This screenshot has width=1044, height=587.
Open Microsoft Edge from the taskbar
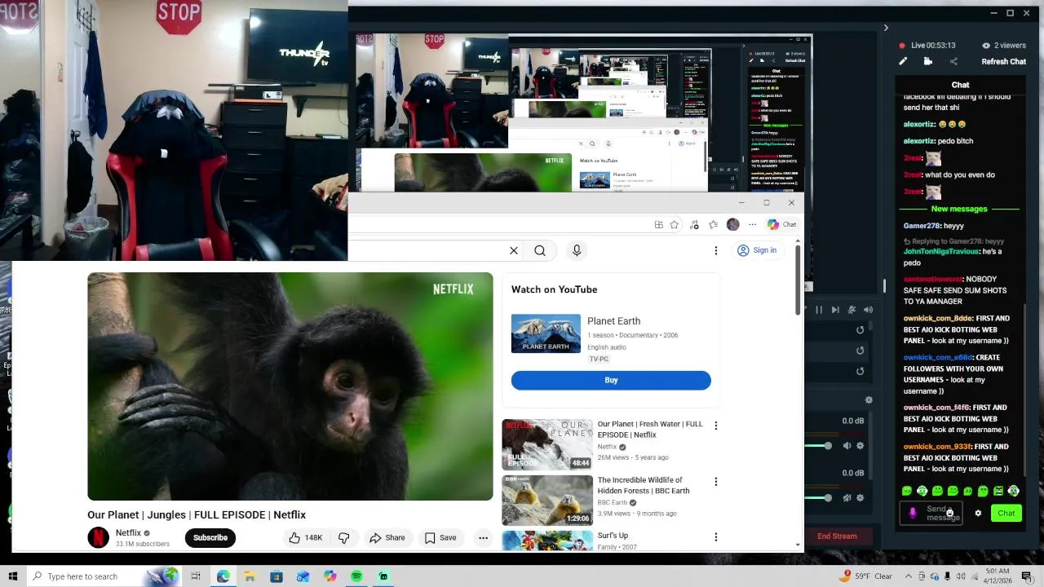coord(223,576)
